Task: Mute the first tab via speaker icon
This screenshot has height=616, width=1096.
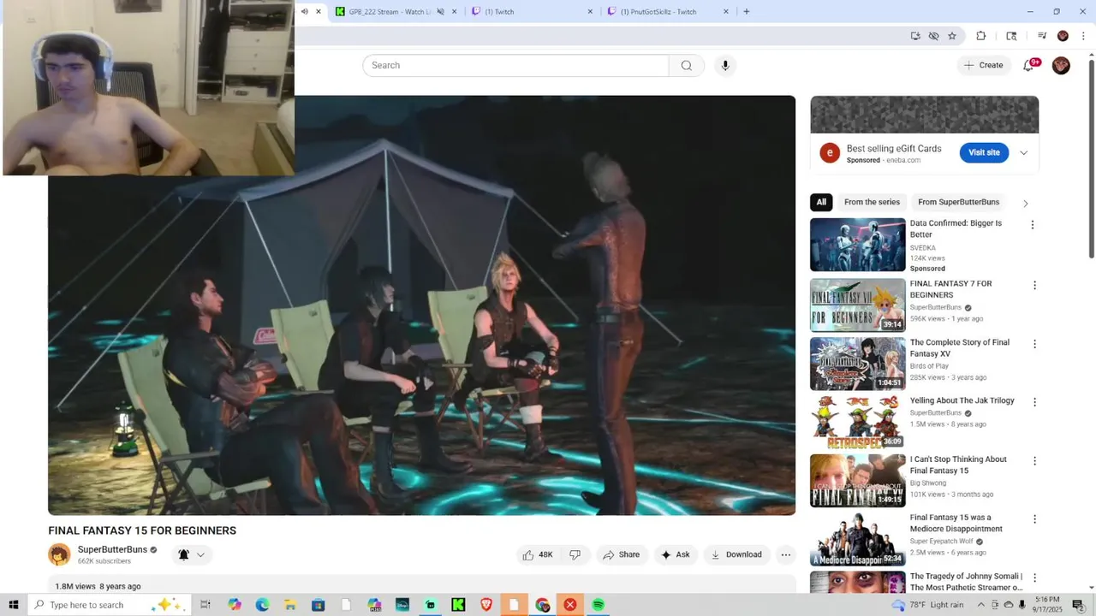Action: (304, 11)
